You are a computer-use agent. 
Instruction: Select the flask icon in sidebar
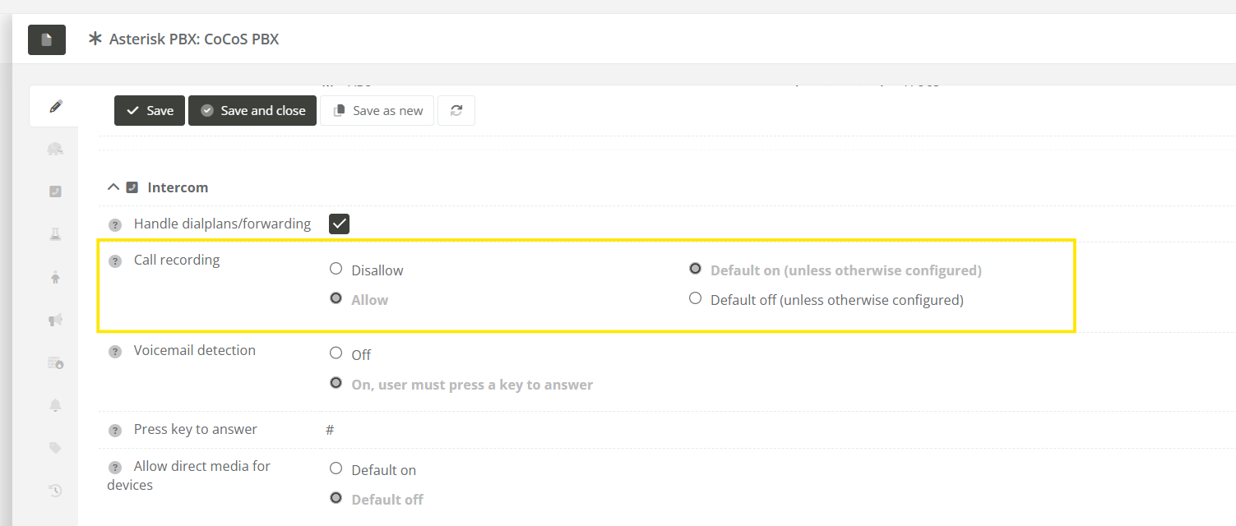point(55,234)
